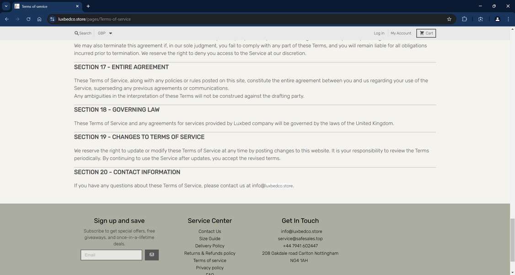Open Returns & Refunds policy link
This screenshot has height=275, width=515.
pos(209,253)
